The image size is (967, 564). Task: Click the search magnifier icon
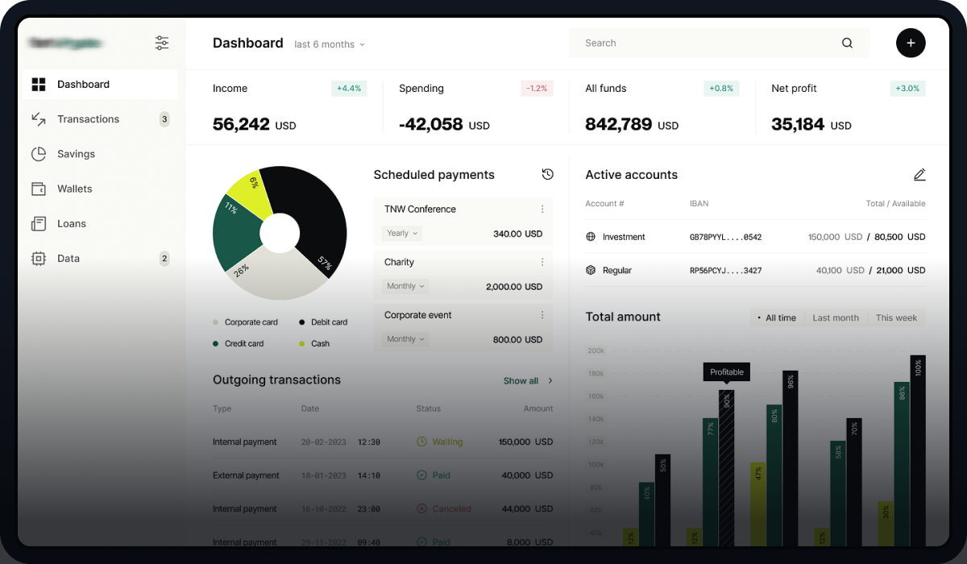click(x=847, y=44)
